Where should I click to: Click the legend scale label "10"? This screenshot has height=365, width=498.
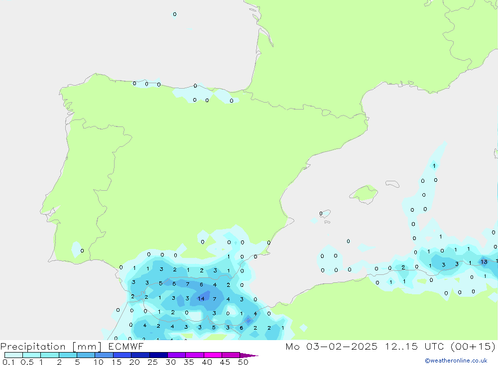[x=99, y=362]
